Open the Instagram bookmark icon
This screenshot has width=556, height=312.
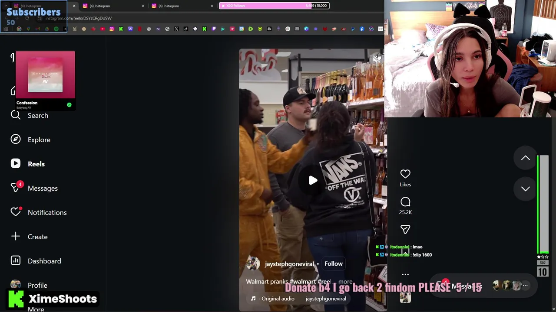pyautogui.click(x=112, y=29)
